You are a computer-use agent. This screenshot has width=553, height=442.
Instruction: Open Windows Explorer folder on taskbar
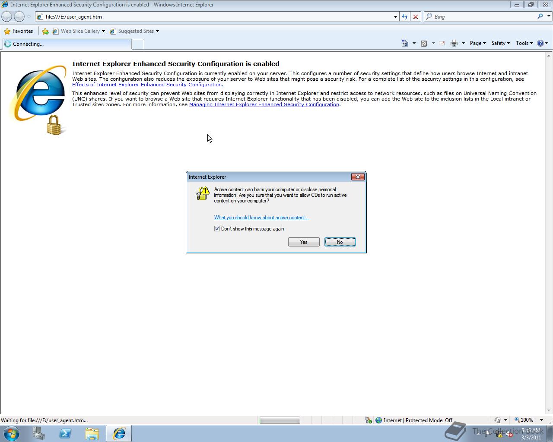(x=92, y=433)
